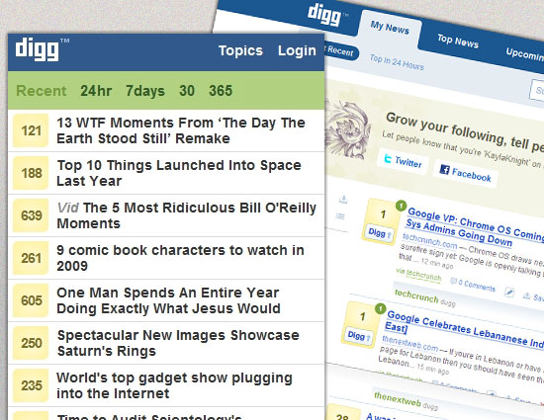Click the edit pencil icon on Chrome OS story
544x420 pixels.
tap(509, 293)
